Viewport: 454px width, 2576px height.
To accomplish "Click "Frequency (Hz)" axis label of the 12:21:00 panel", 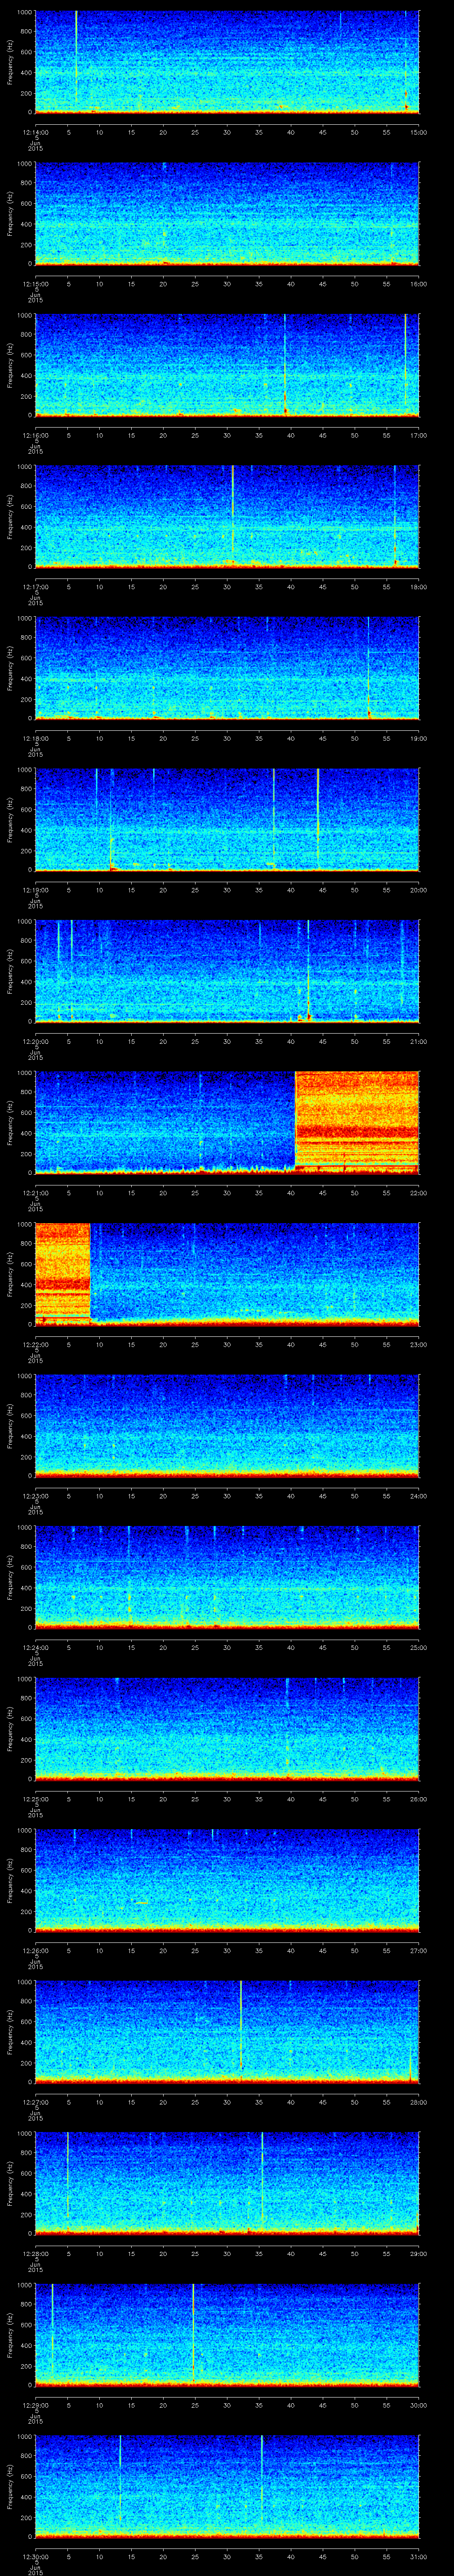I will [10, 1122].
